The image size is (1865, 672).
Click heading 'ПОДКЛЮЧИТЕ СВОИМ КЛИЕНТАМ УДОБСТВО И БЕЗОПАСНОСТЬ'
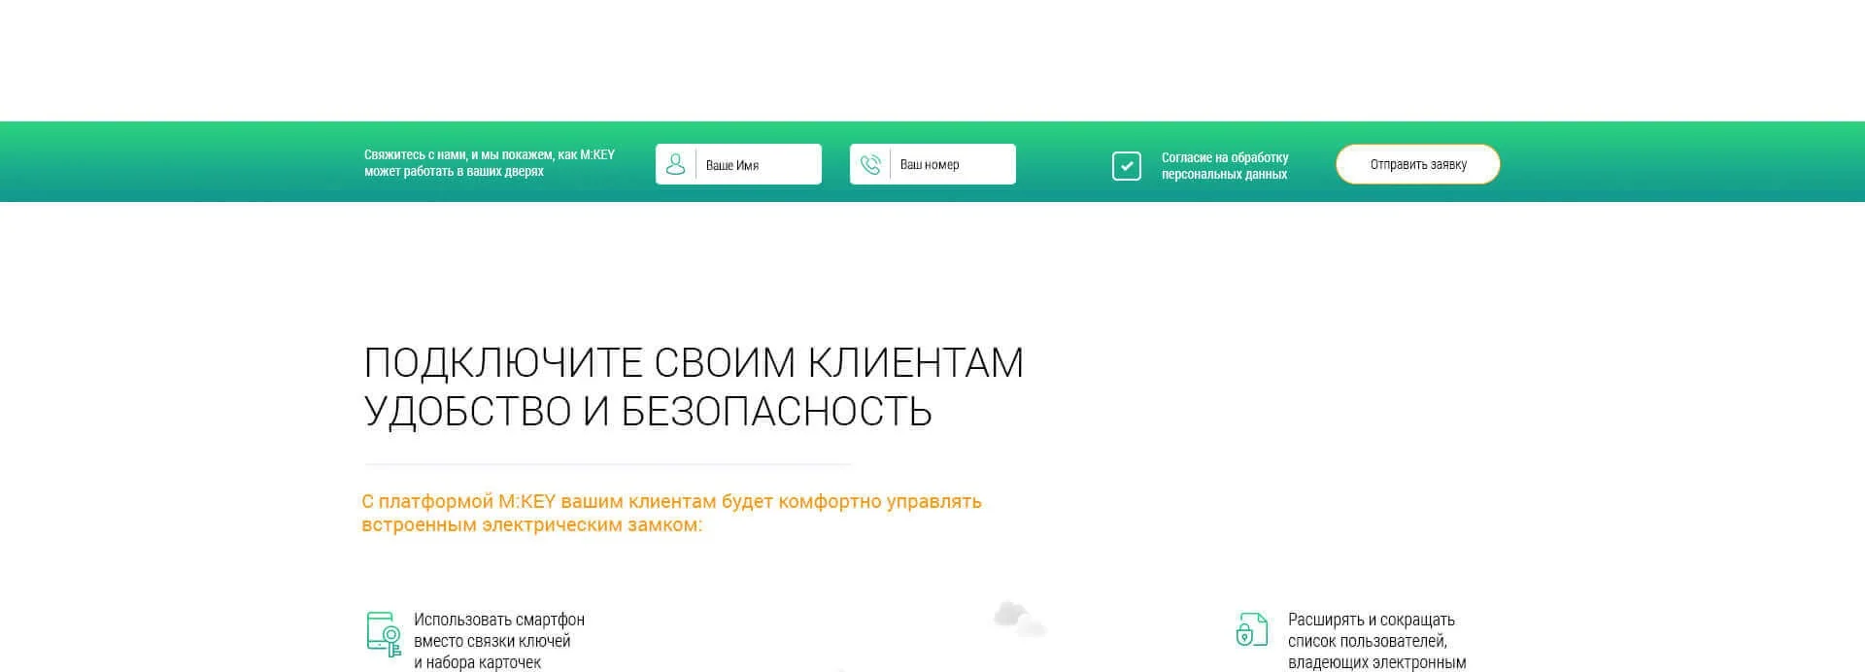[694, 386]
